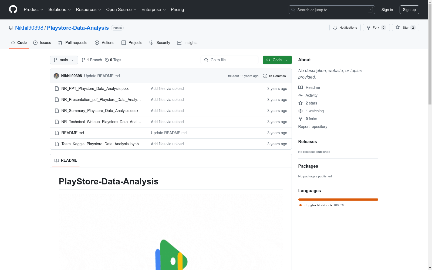Switch to the Issues tab

pos(42,43)
